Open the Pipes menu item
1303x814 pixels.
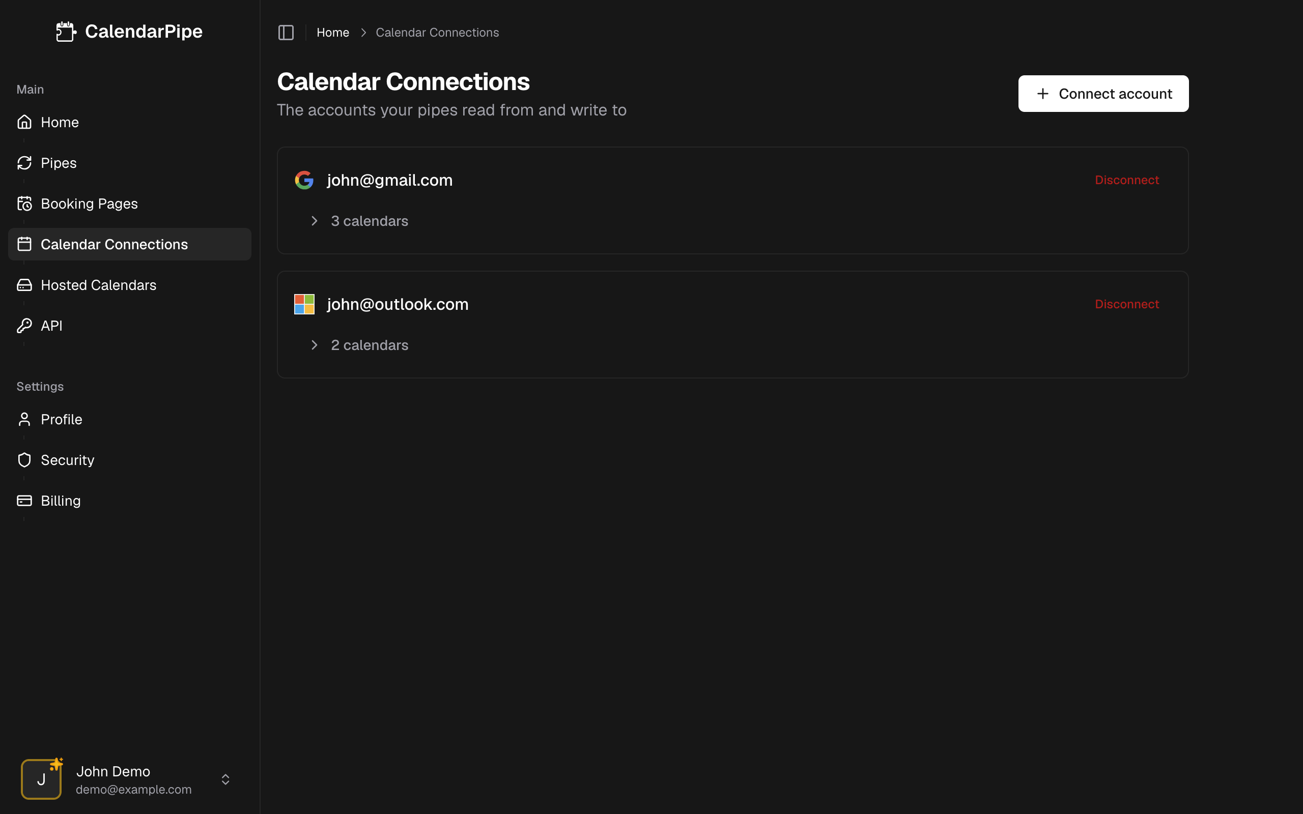pos(129,163)
